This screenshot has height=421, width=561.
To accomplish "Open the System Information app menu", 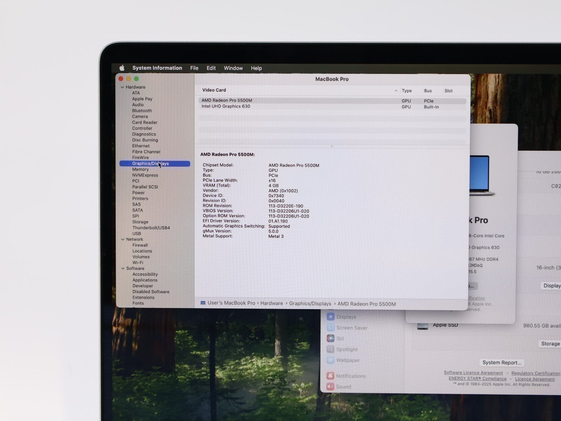I will (157, 68).
